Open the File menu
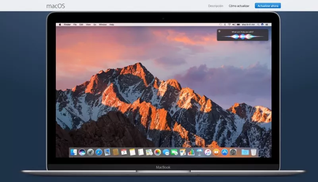The image size is (318, 182). tap(75, 25)
